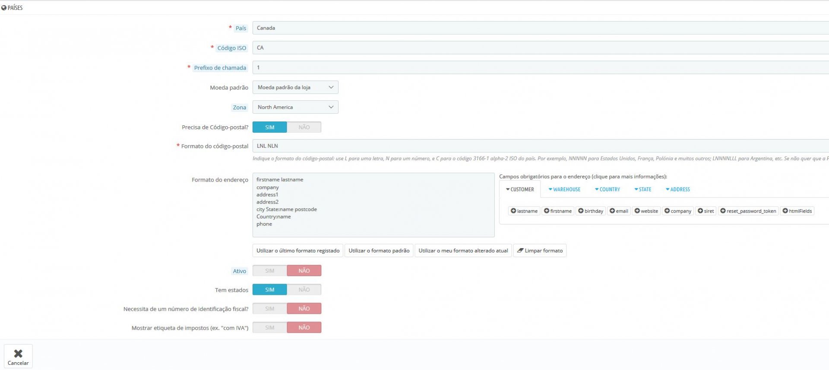Click the eraser icon on Limpar formato
The image size is (829, 370).
point(520,250)
